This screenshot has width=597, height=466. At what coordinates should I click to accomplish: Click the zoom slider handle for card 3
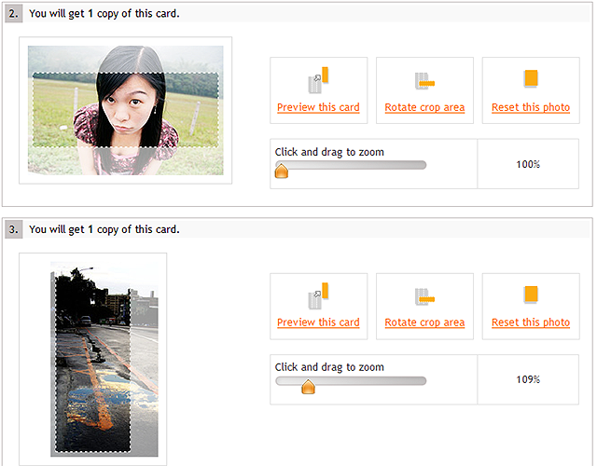coord(308,387)
